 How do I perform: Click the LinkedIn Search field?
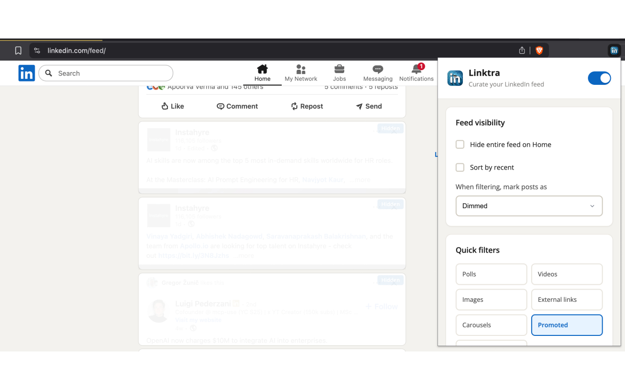point(106,73)
